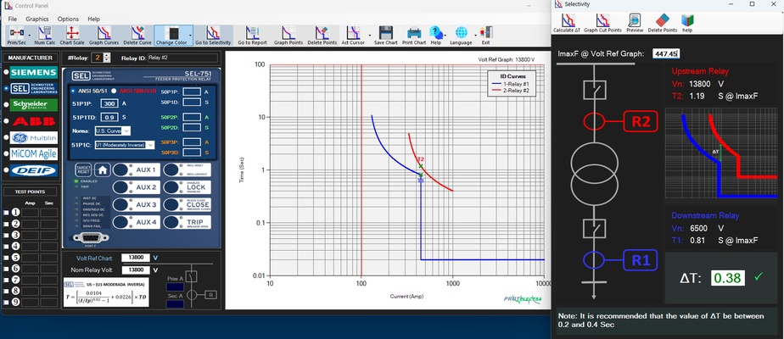Screen dimensions: 784x339
Task: Select the ANSI 50N/51N radio option
Action: click(114, 91)
